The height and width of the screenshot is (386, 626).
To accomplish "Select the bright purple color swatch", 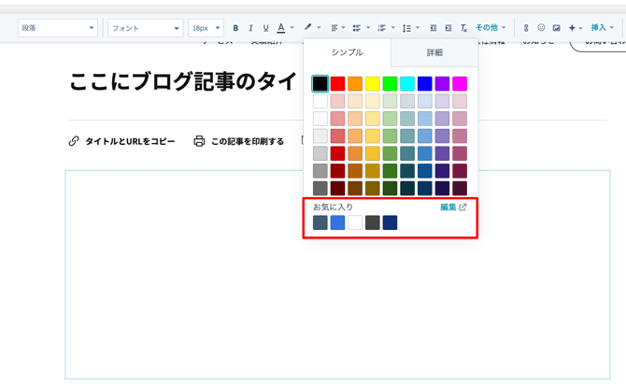I will (442, 84).
